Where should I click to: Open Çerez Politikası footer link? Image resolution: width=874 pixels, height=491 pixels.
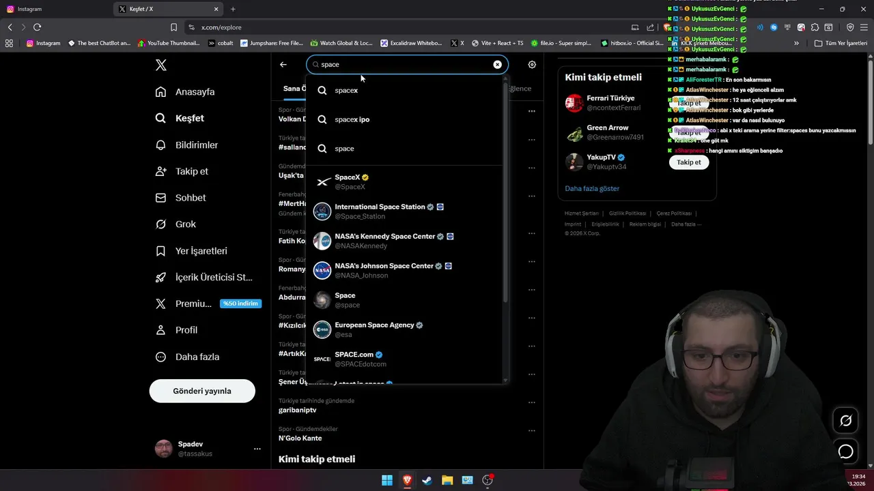point(674,213)
